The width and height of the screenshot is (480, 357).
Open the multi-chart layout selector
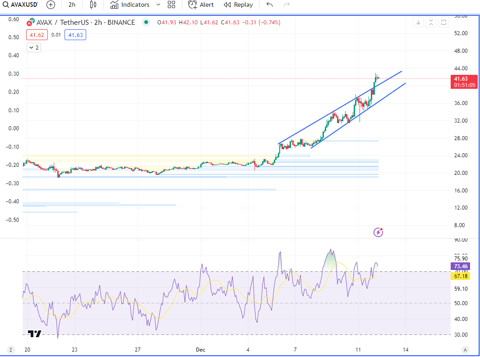click(171, 5)
